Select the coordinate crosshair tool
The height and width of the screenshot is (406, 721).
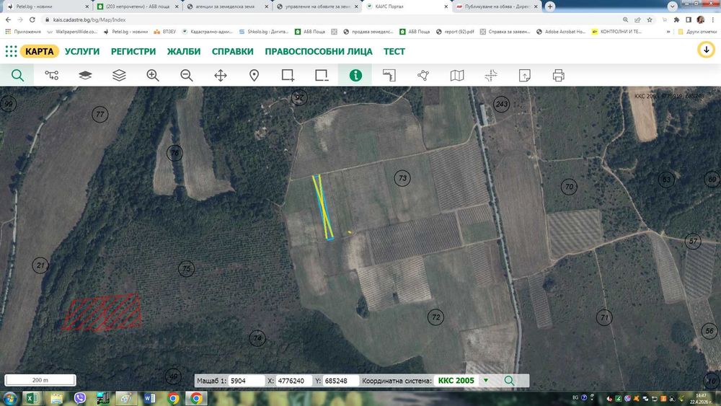(490, 75)
